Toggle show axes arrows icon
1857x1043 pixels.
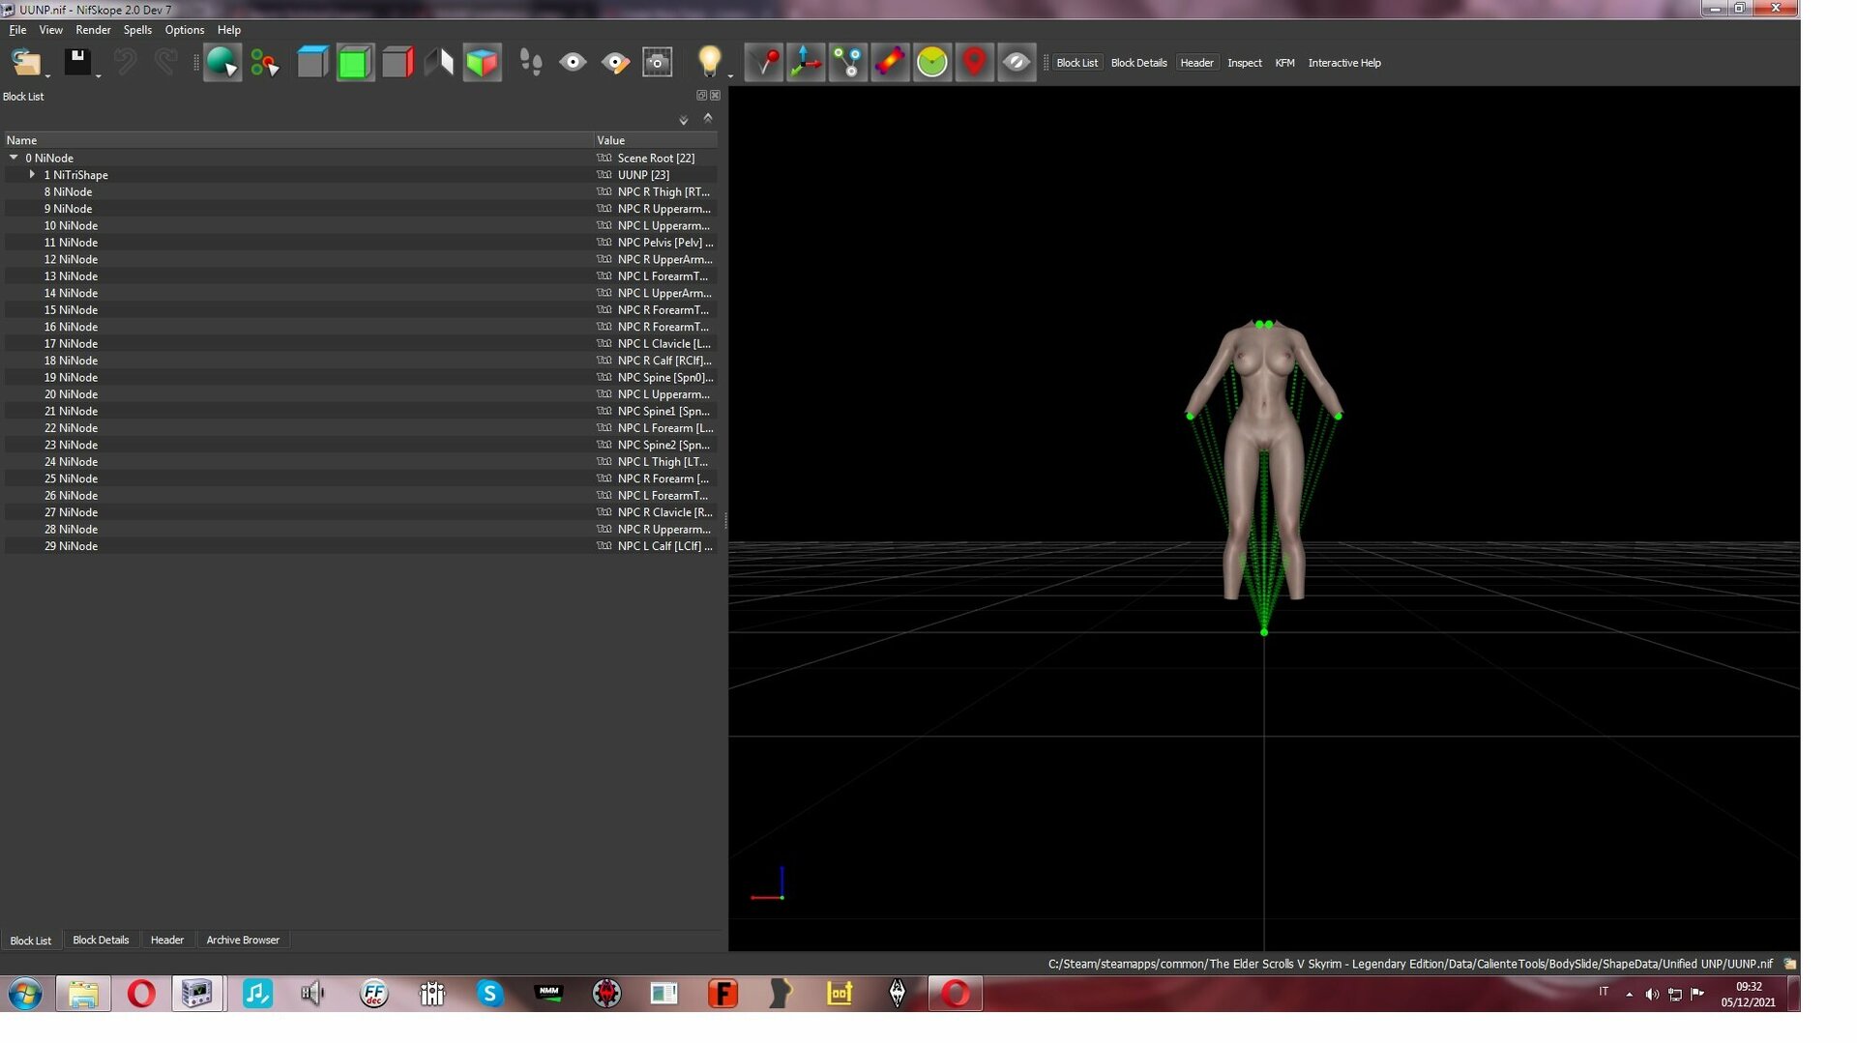click(x=806, y=63)
